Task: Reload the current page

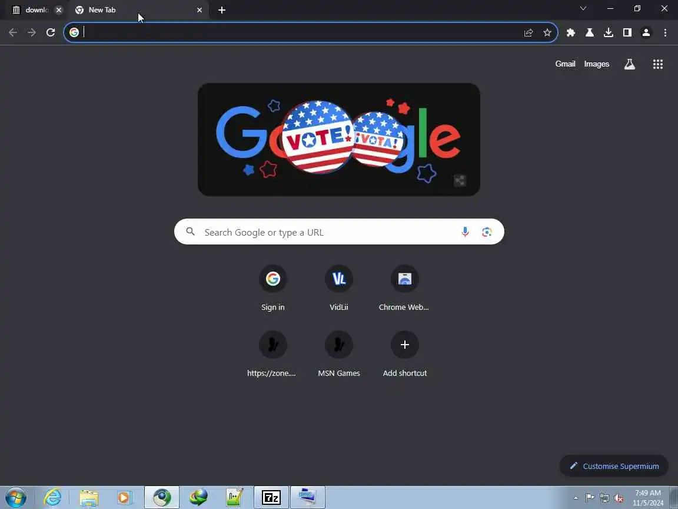Action: pos(51,32)
